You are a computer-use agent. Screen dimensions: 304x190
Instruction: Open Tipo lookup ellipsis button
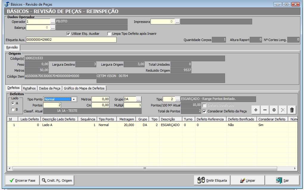pos(178,99)
